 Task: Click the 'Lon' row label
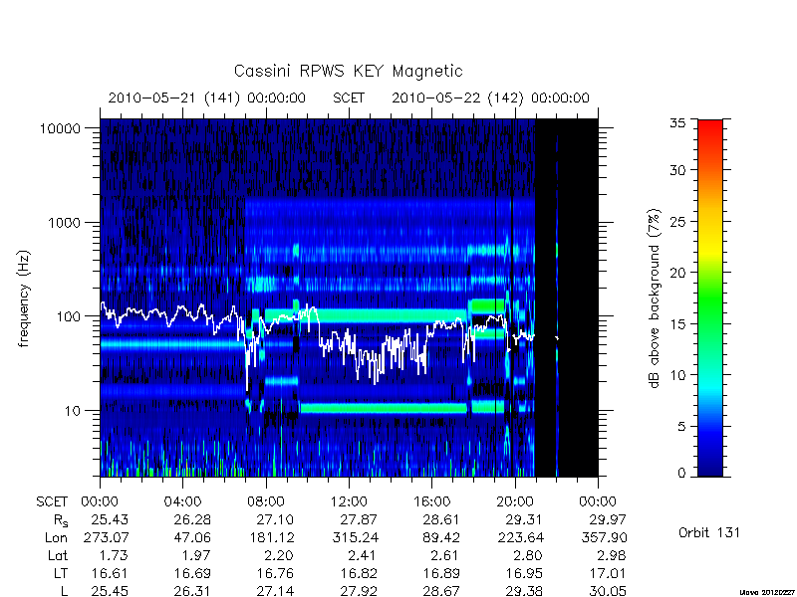pos(56,537)
